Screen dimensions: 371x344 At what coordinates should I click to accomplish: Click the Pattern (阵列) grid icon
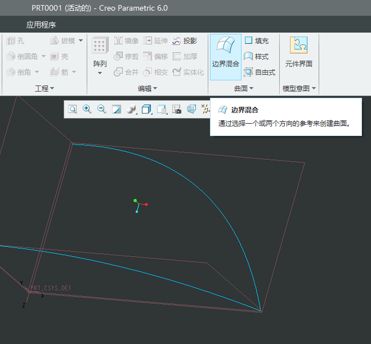tap(100, 45)
